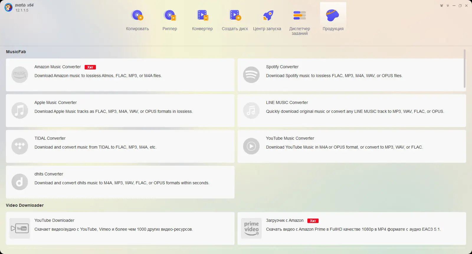Open YouTube Music Converter title
Image resolution: width=472 pixels, height=254 pixels.
pyautogui.click(x=290, y=138)
